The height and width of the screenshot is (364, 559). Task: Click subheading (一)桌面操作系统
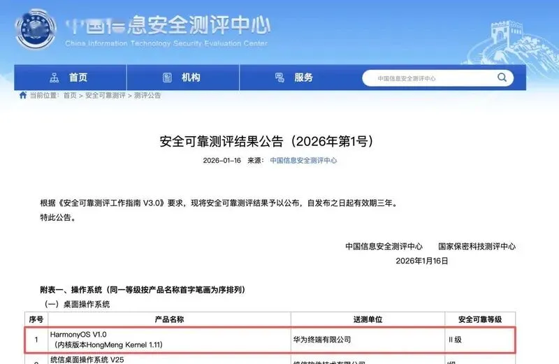pyautogui.click(x=77, y=305)
